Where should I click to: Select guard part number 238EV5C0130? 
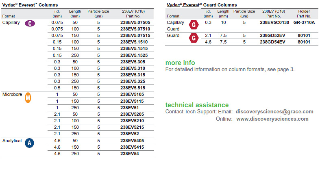[274, 22]
